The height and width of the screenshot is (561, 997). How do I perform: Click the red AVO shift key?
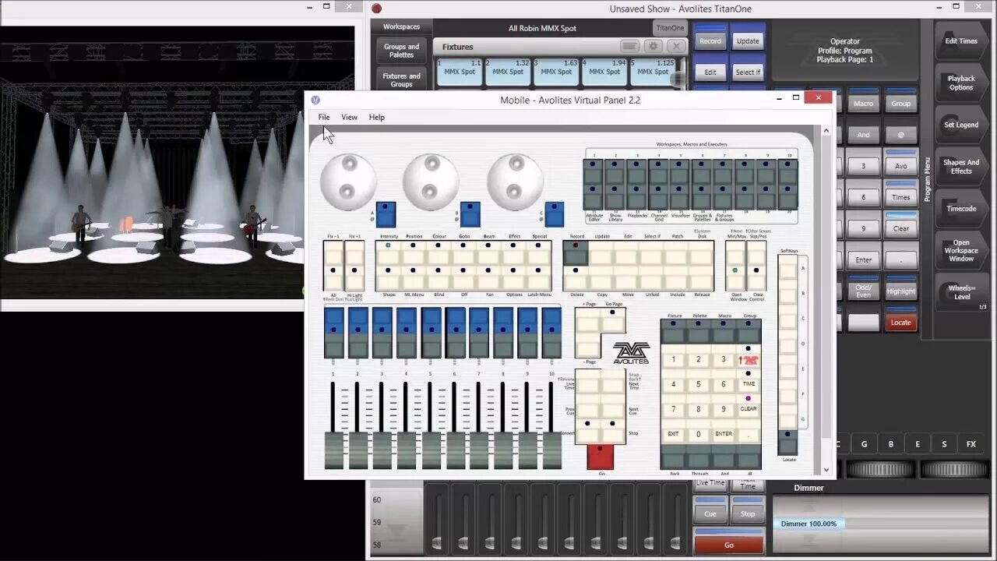[x=749, y=356]
